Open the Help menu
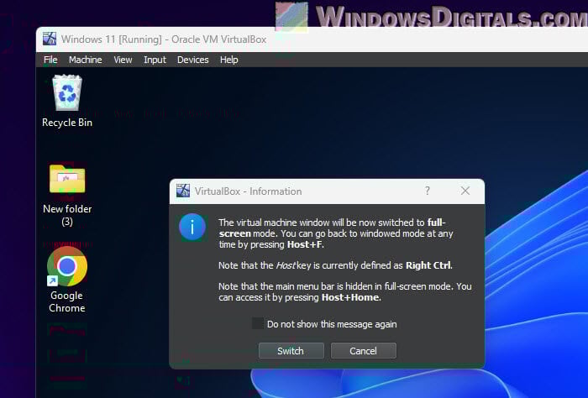This screenshot has height=398, width=588. point(228,60)
